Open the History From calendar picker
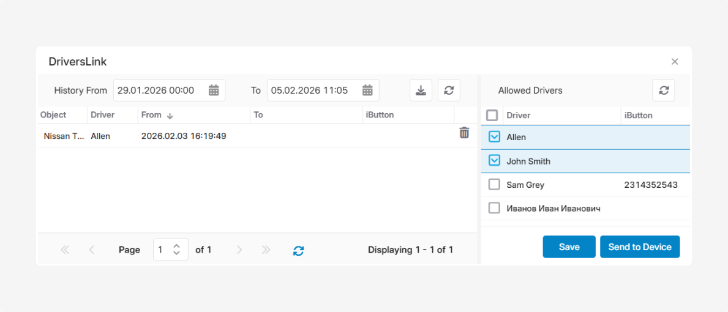This screenshot has width=728, height=312. (x=214, y=91)
